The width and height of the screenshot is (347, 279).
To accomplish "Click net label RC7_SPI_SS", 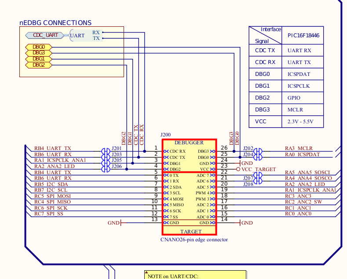I will click(x=49, y=214).
